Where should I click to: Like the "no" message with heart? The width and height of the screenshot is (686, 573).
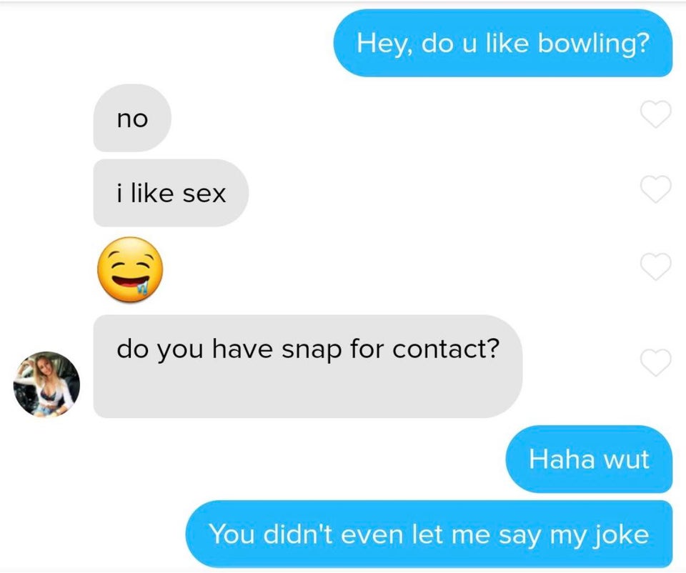click(655, 114)
